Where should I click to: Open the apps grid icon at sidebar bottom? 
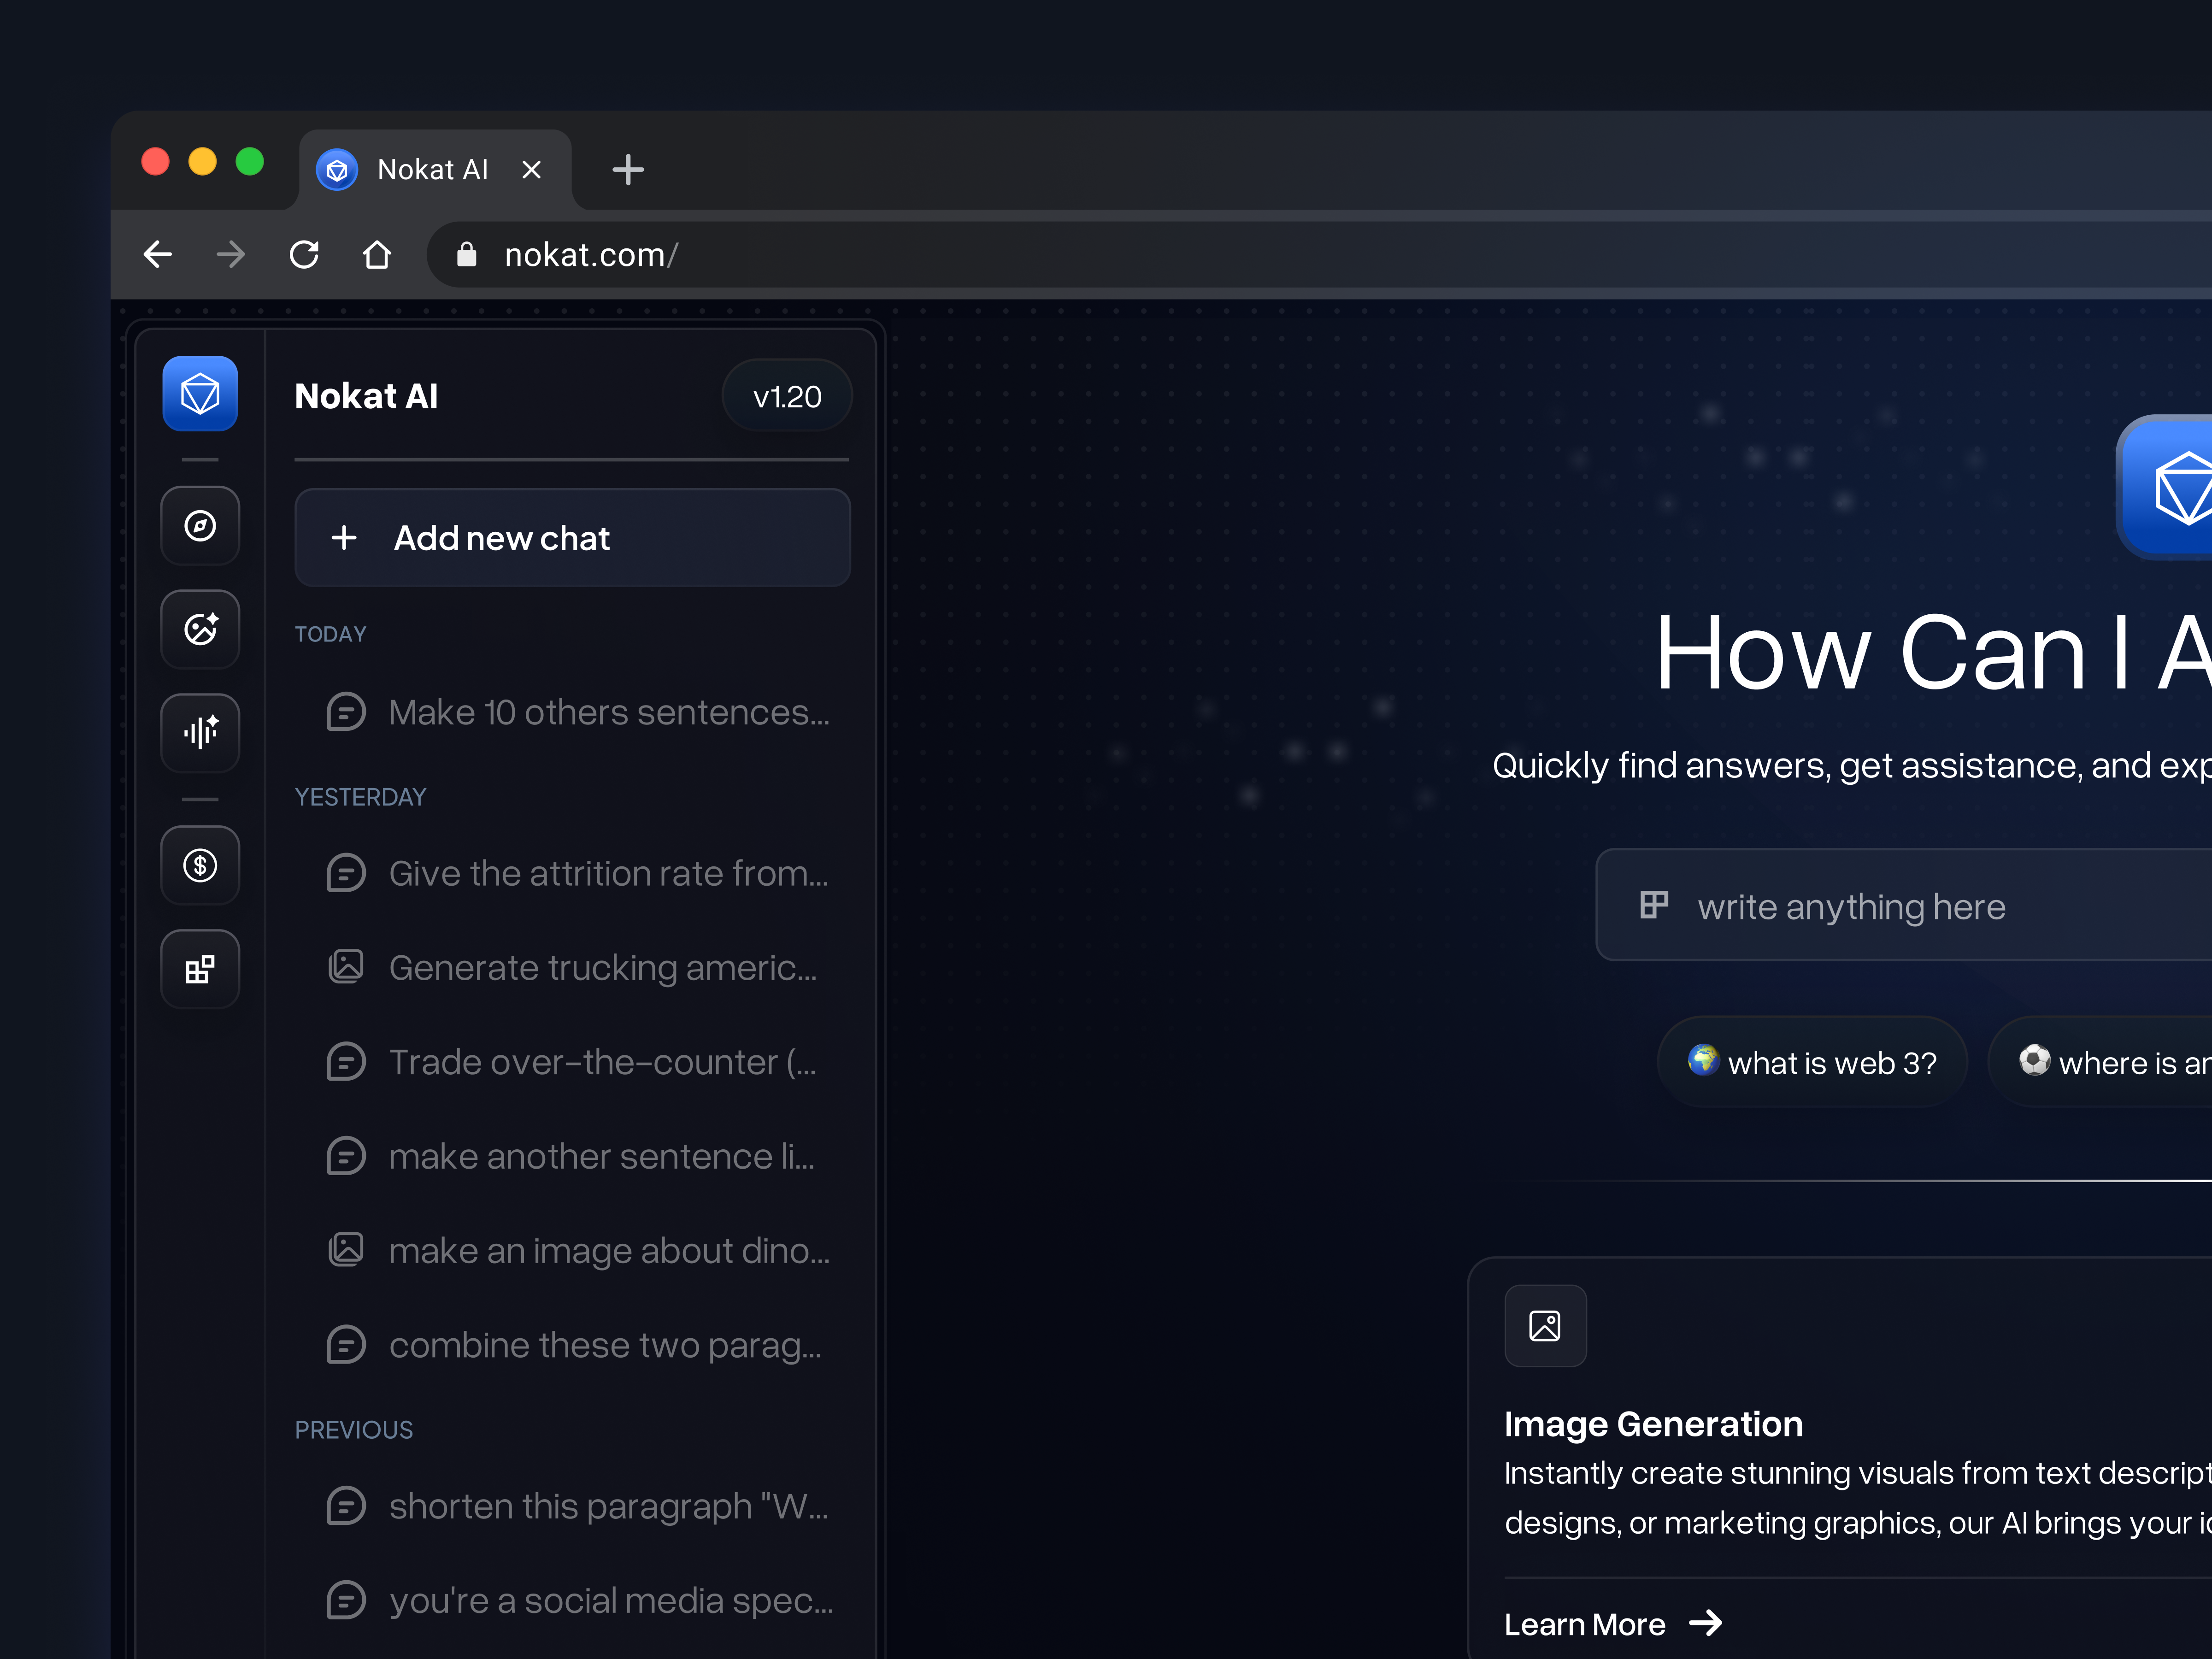click(x=200, y=969)
